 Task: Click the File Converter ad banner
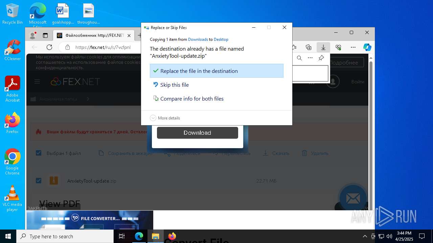pos(90,220)
